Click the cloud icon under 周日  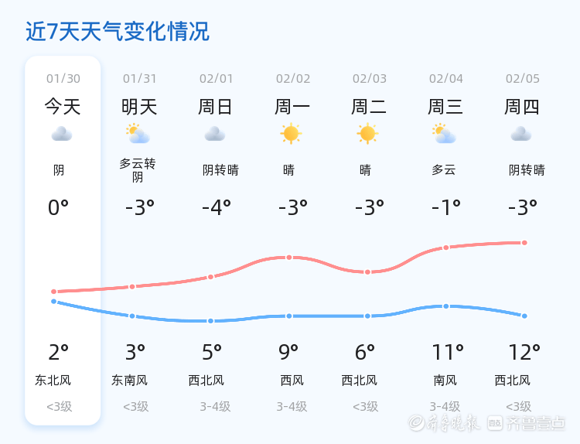point(215,134)
